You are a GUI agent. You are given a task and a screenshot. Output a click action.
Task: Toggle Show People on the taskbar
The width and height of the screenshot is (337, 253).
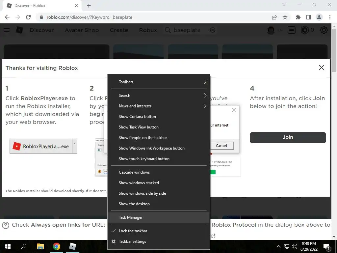159,137
